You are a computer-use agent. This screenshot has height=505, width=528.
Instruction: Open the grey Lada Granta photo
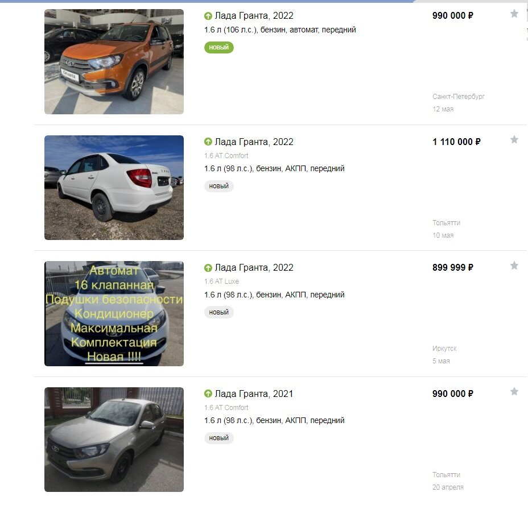[114, 440]
